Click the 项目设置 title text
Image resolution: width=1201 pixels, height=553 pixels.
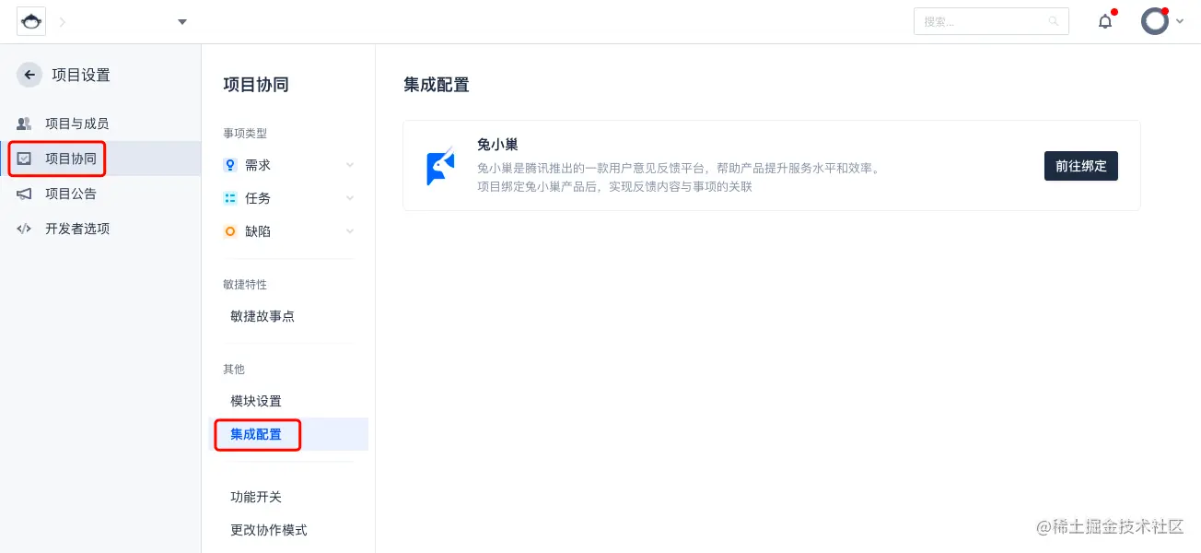click(81, 76)
